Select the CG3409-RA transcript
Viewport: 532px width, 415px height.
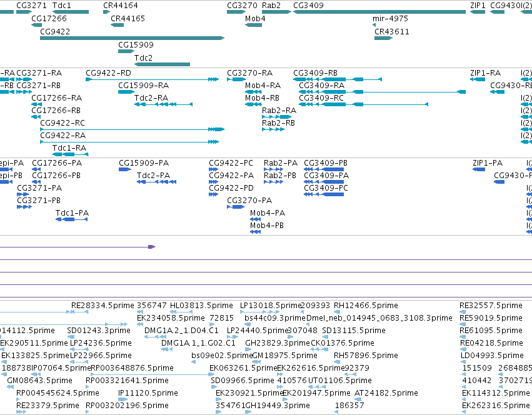point(383,92)
